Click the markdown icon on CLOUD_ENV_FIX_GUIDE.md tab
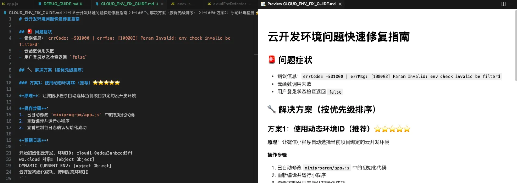 [97, 4]
